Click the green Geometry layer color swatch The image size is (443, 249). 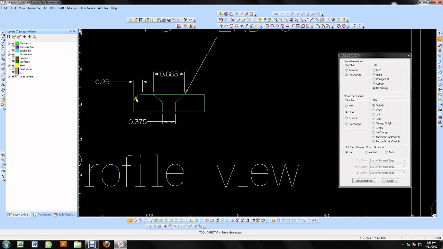click(17, 43)
